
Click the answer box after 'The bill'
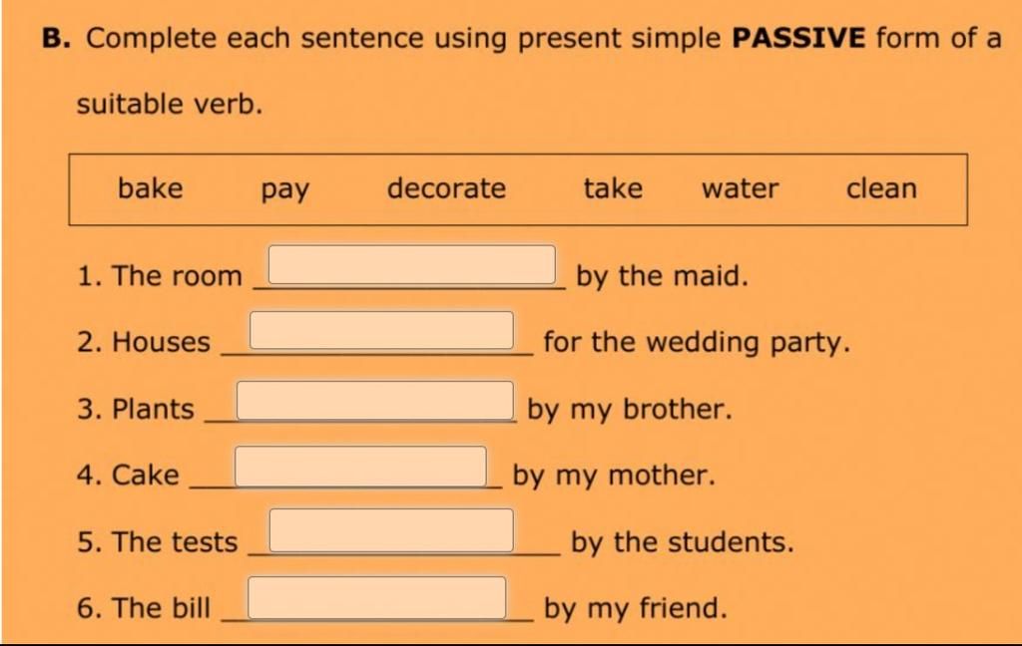(376, 597)
